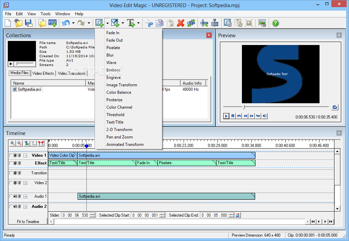349x241 pixels.
Task: Check the Video 1 track checkbox
Action: (x=11, y=155)
